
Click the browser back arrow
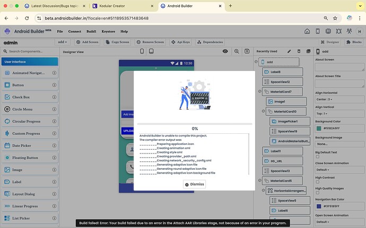pyautogui.click(x=6, y=18)
